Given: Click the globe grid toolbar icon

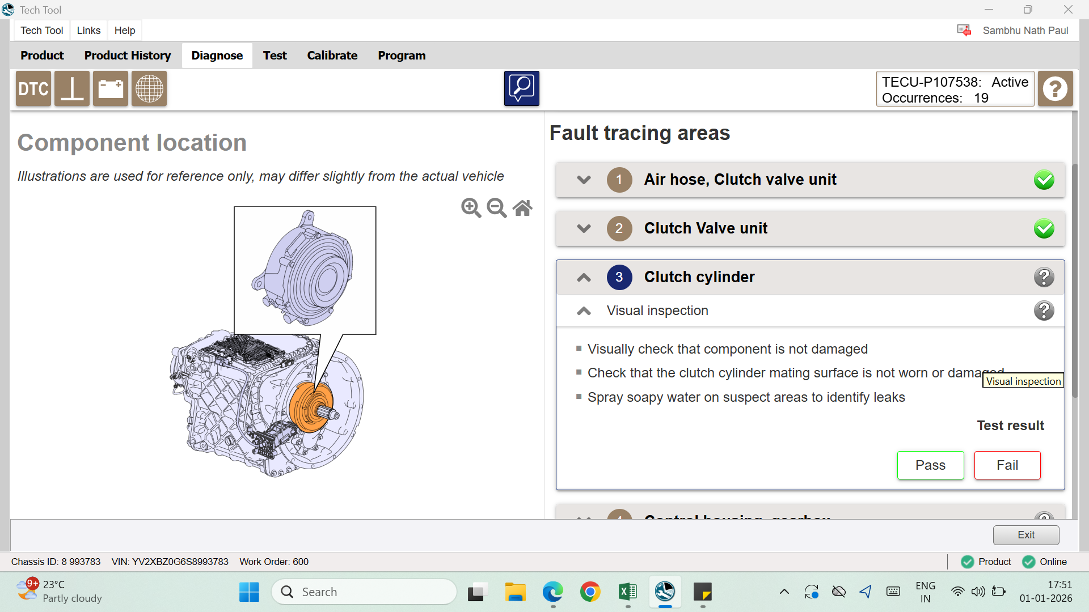Looking at the screenshot, I should pyautogui.click(x=149, y=89).
